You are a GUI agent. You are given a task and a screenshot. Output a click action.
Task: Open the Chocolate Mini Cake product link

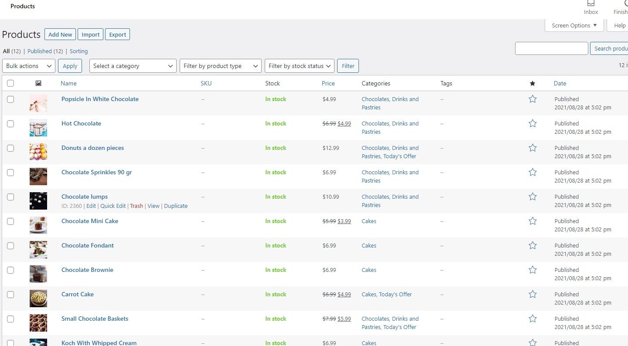coord(90,221)
